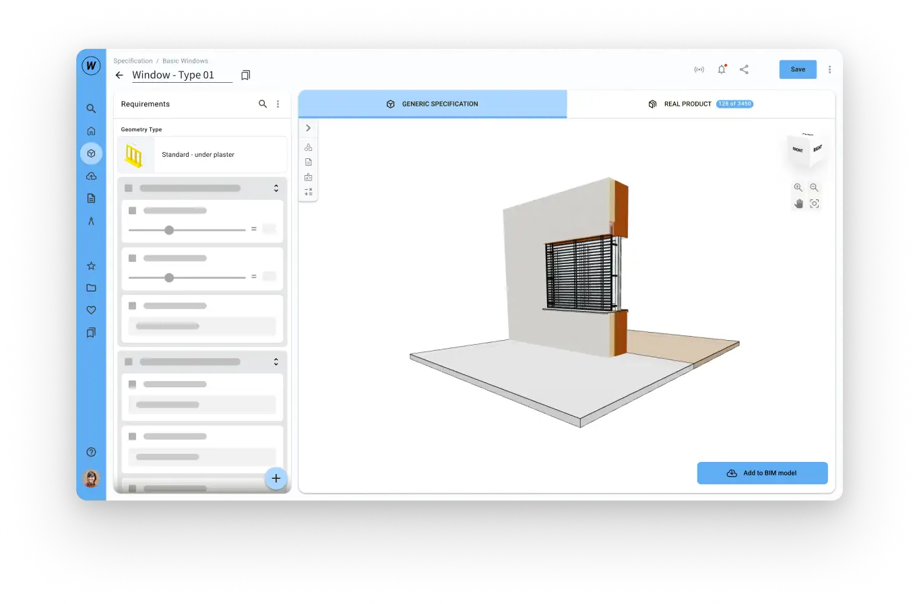The width and height of the screenshot is (919, 604).
Task: Click the search icon in the left sidebar
Action: click(x=91, y=108)
